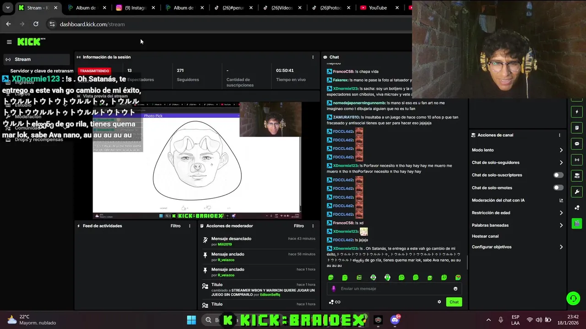Select the last emote with heart eyes
Viewport: 586px width, 329px height.
point(458,277)
